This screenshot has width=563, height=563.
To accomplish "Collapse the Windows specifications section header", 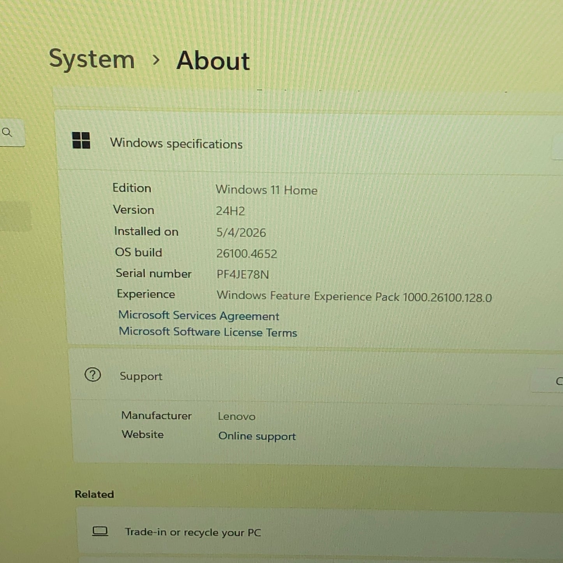I will point(310,143).
